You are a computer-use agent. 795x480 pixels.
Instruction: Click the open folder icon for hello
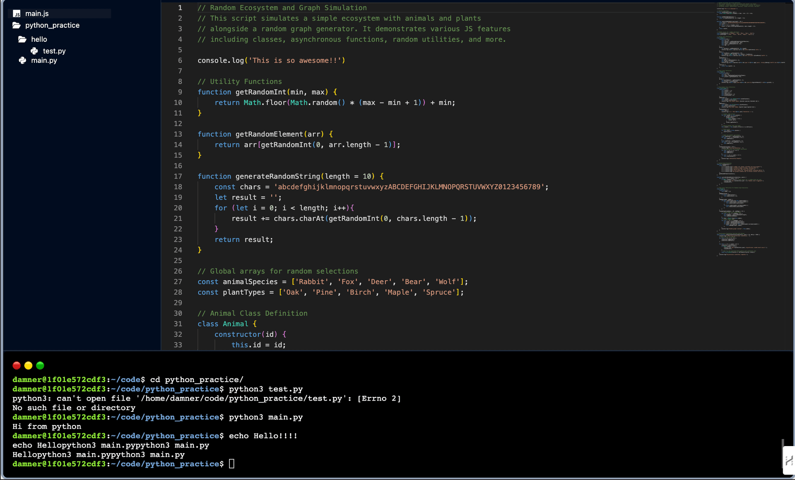[x=23, y=39]
